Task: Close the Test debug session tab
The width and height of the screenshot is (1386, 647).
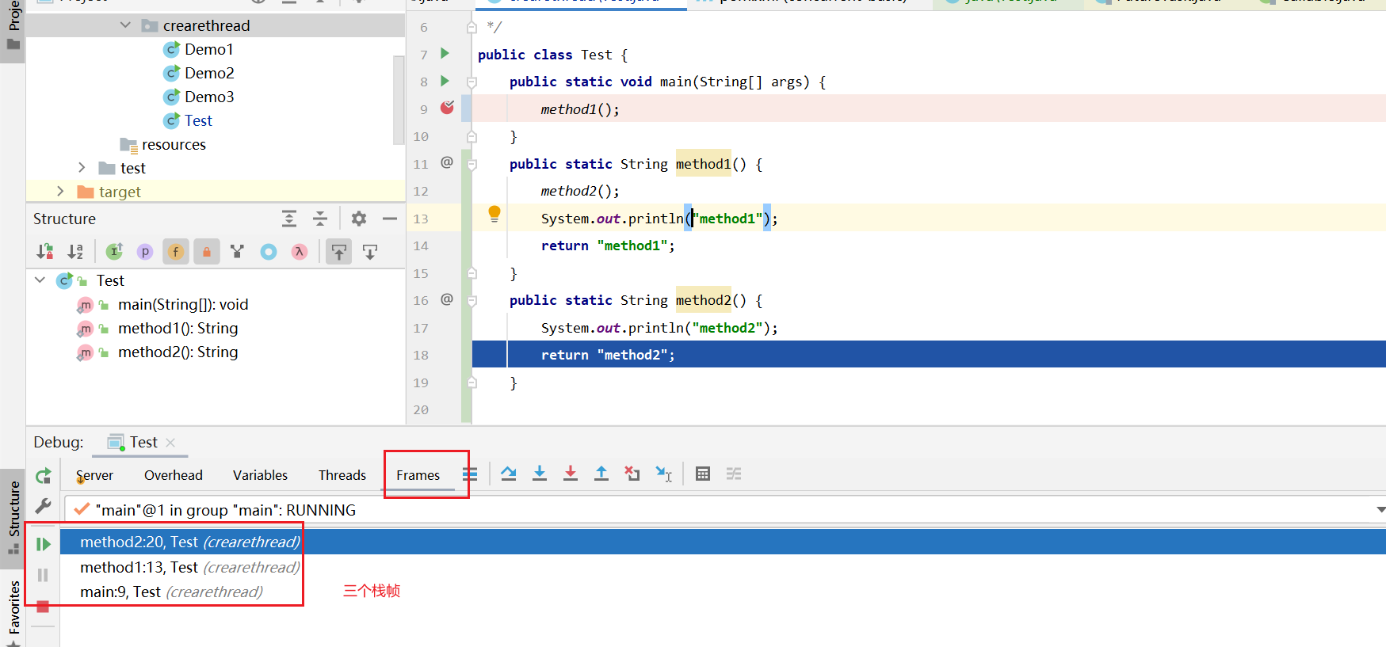Action: point(170,443)
